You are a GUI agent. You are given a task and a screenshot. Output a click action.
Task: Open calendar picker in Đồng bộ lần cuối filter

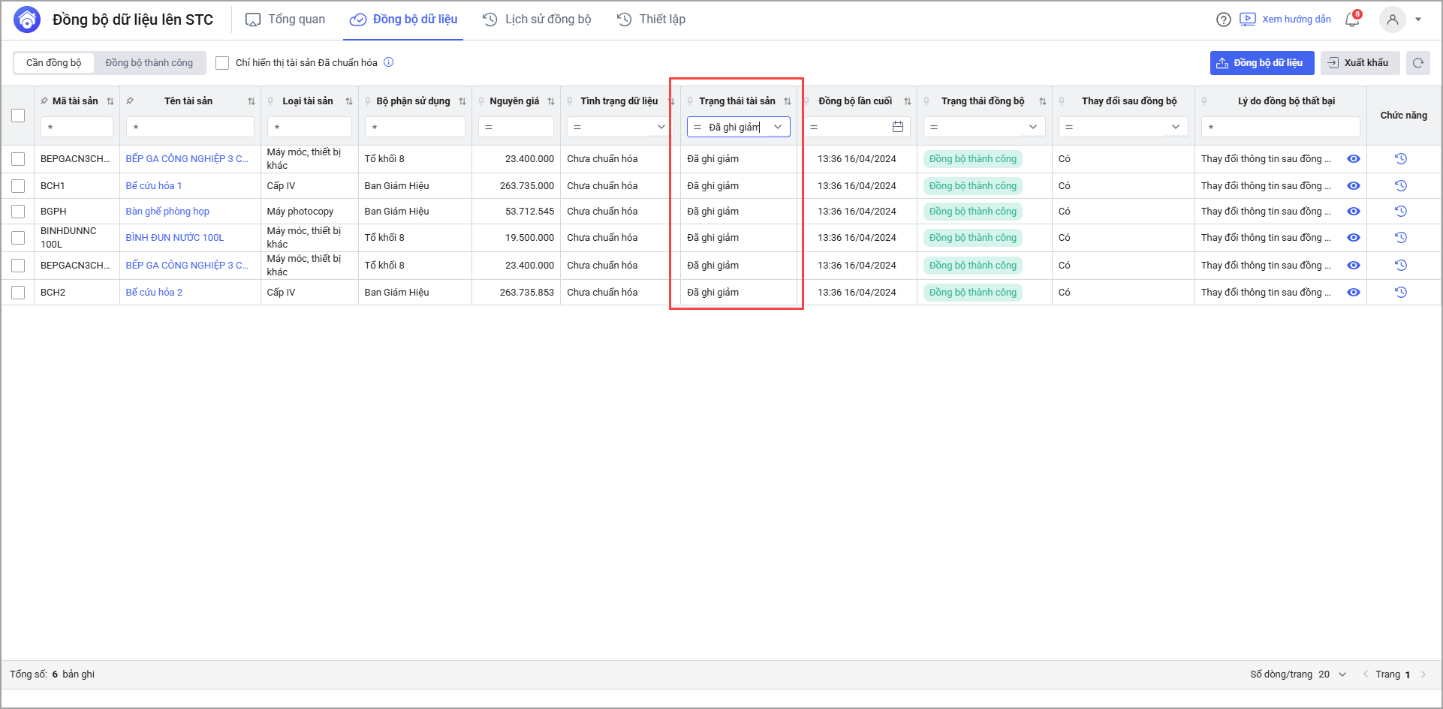(x=898, y=127)
